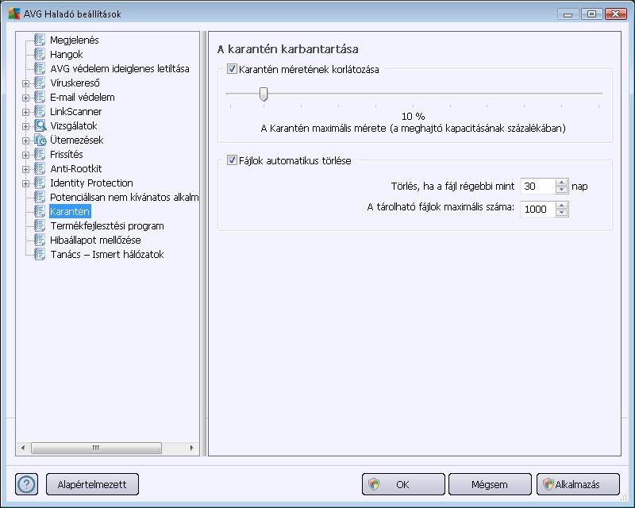The image size is (635, 508).
Task: Click the Vizsgálatok magnifier icon
Action: coord(40,125)
